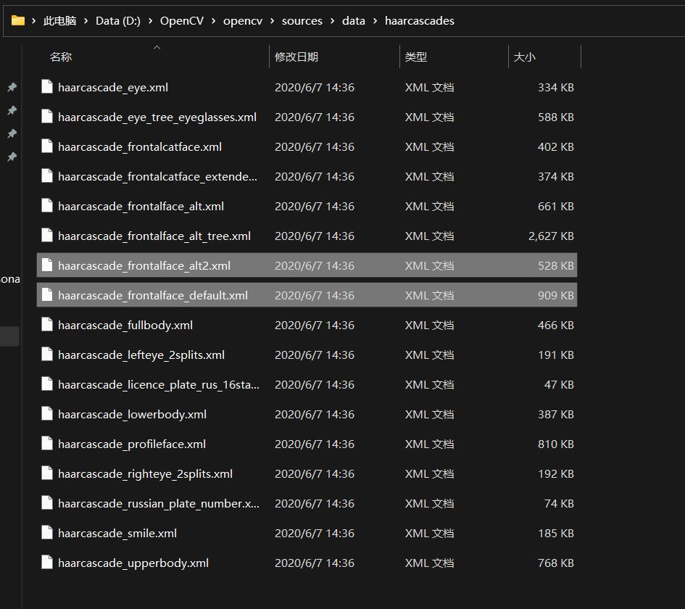Click file icon of haarcascade_lowerbody.xml
The width and height of the screenshot is (685, 609).
(46, 413)
